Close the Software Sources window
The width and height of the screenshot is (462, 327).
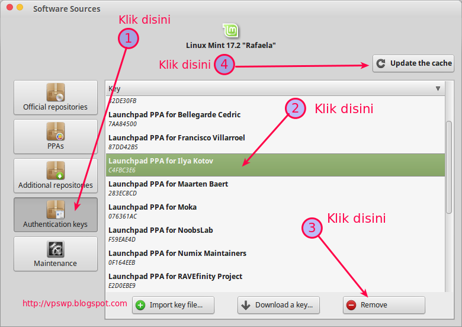coord(9,7)
